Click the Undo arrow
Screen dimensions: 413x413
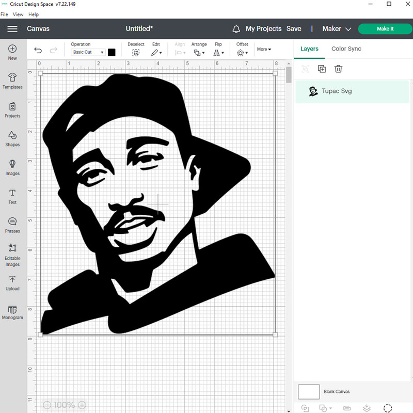point(38,50)
